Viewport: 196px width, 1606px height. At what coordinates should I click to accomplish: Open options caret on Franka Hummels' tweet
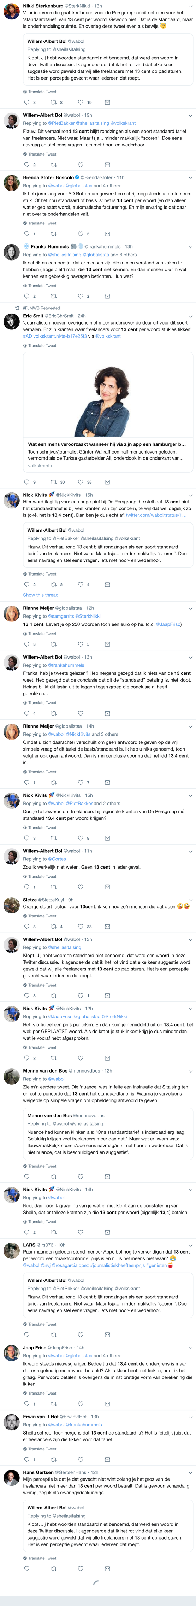tap(190, 247)
